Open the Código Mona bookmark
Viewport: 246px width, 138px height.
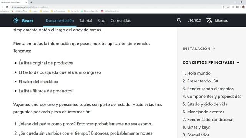[110, 11]
